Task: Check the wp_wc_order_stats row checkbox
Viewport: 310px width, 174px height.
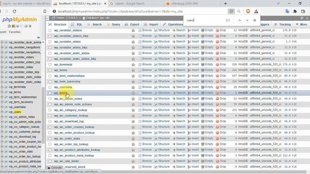Action: tap(50, 139)
